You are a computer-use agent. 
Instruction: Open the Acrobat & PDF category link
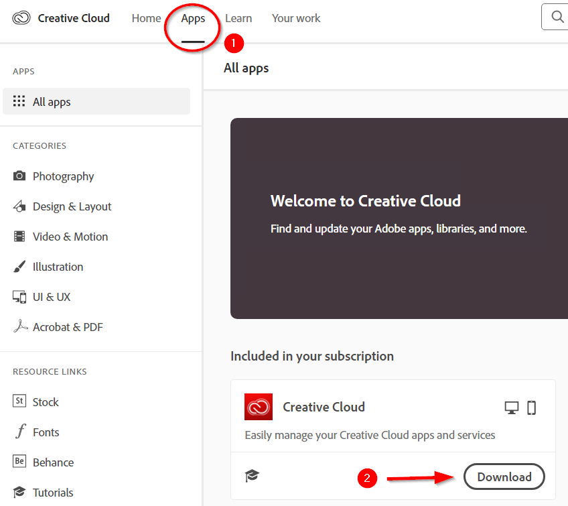(x=68, y=327)
